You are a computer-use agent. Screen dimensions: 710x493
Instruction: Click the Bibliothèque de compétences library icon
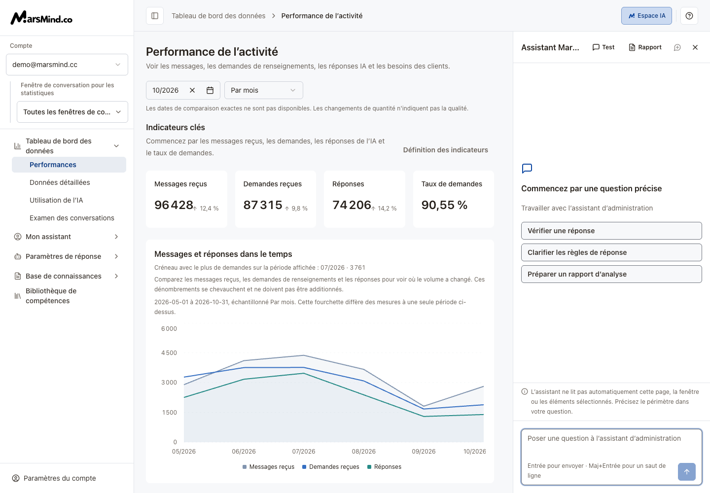click(18, 296)
